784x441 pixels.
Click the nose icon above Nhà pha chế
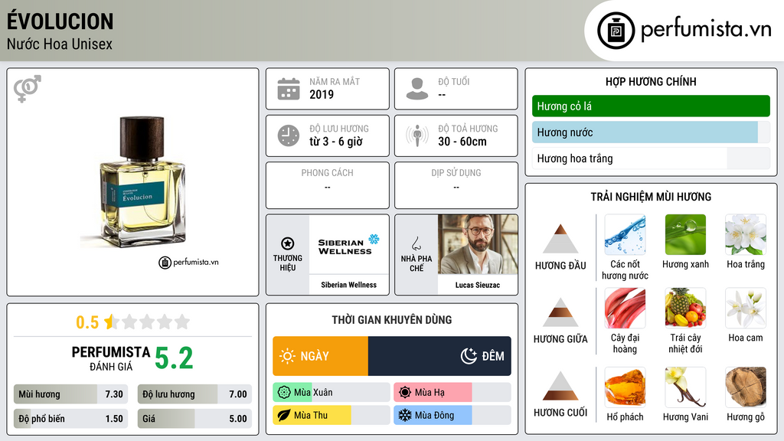point(416,243)
